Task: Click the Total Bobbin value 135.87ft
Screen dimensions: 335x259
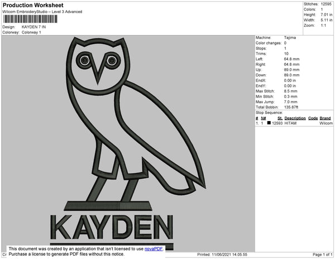Action: click(291, 107)
